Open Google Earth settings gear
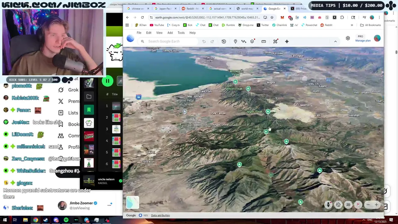The image size is (398, 224). point(348,38)
